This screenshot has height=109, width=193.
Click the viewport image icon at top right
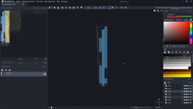[x=155, y=11]
